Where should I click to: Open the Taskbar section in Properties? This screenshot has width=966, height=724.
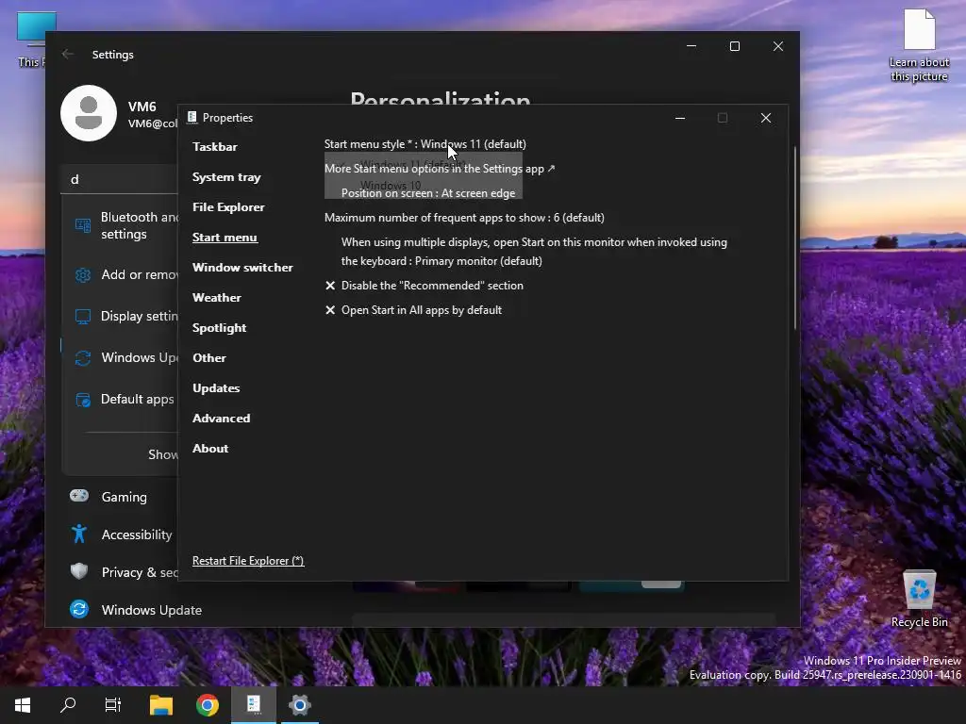(x=214, y=146)
